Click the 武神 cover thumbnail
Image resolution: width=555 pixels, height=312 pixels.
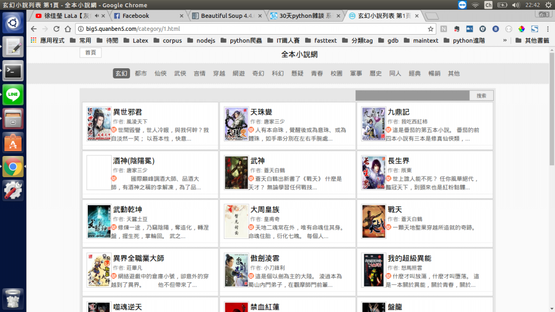point(236,173)
